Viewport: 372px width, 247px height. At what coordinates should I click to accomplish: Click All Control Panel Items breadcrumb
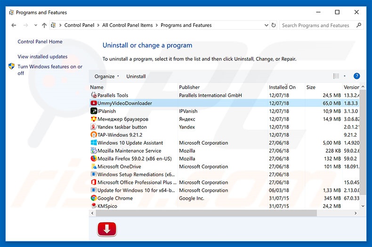click(127, 25)
